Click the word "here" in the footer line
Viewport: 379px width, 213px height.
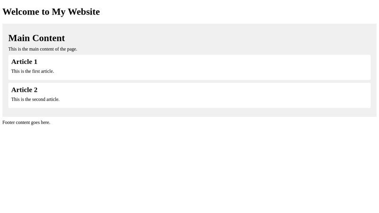coord(45,123)
